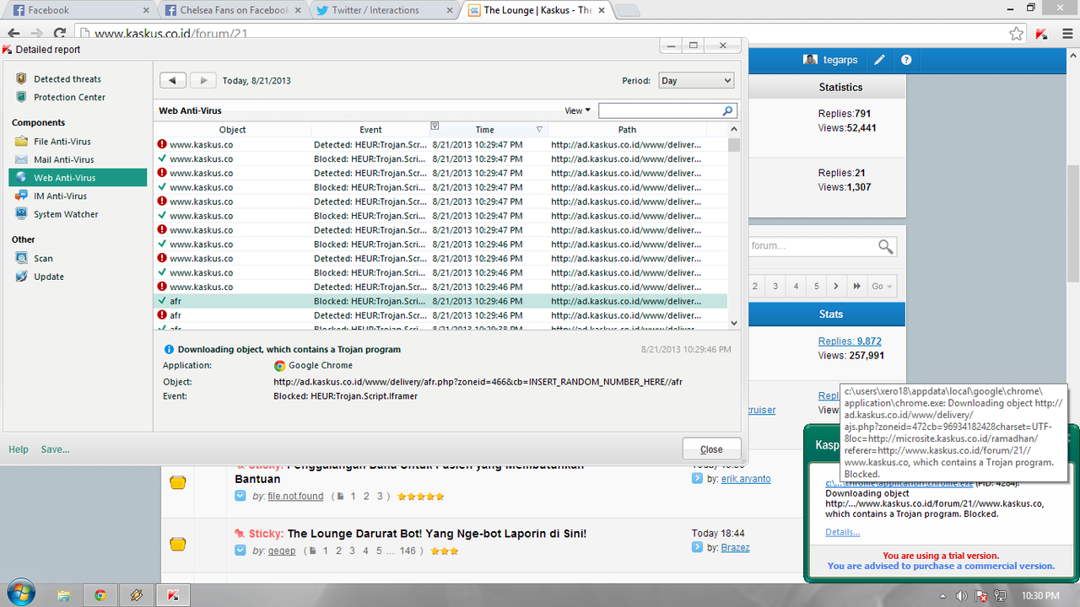Open the View dropdown menu
The height and width of the screenshot is (607, 1080).
click(x=578, y=110)
